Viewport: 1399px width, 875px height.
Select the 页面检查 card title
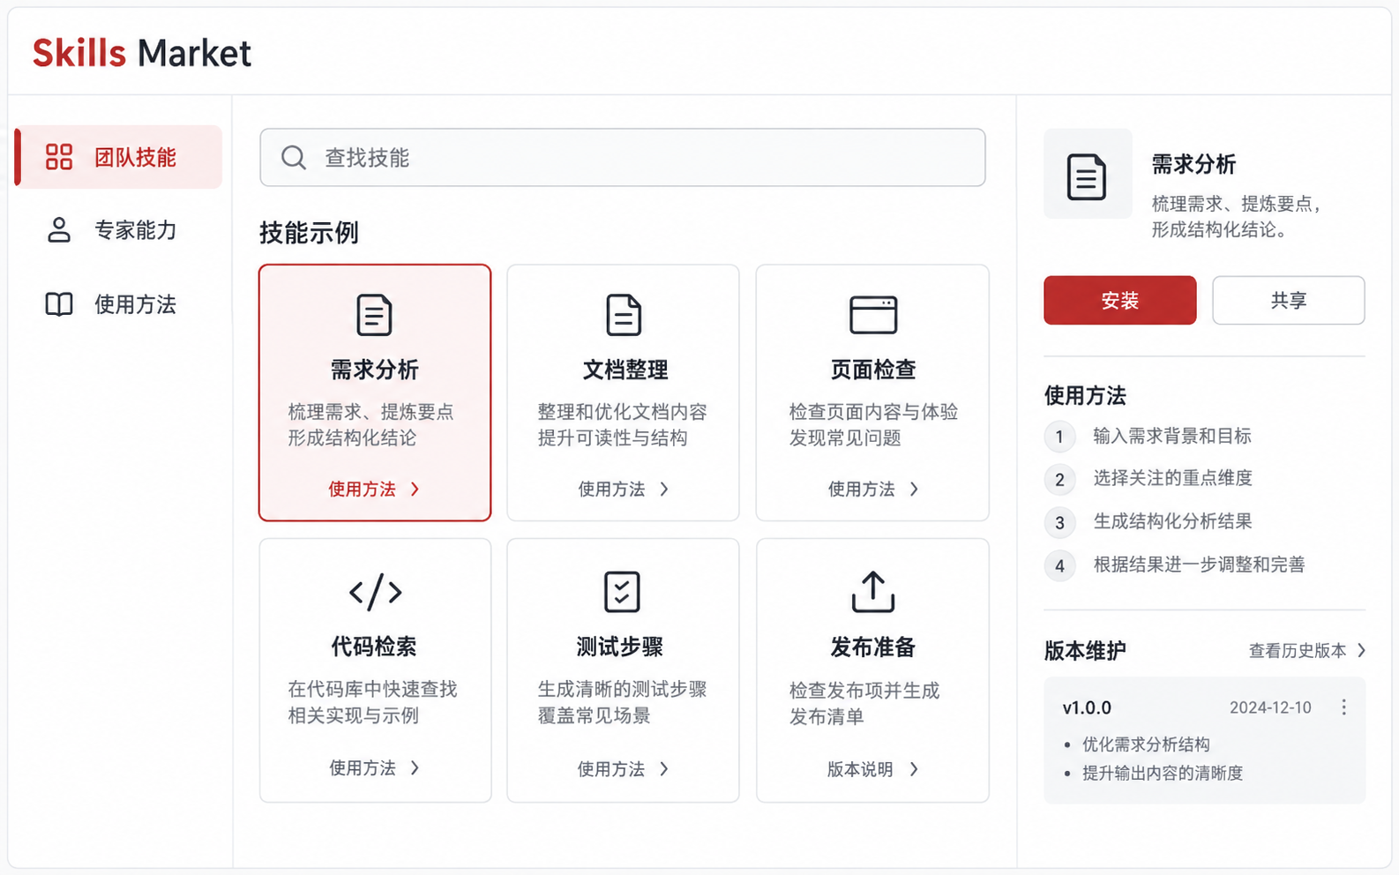pyautogui.click(x=873, y=370)
